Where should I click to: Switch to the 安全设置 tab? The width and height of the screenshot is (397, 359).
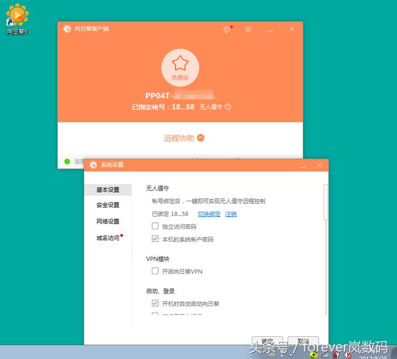pyautogui.click(x=108, y=205)
